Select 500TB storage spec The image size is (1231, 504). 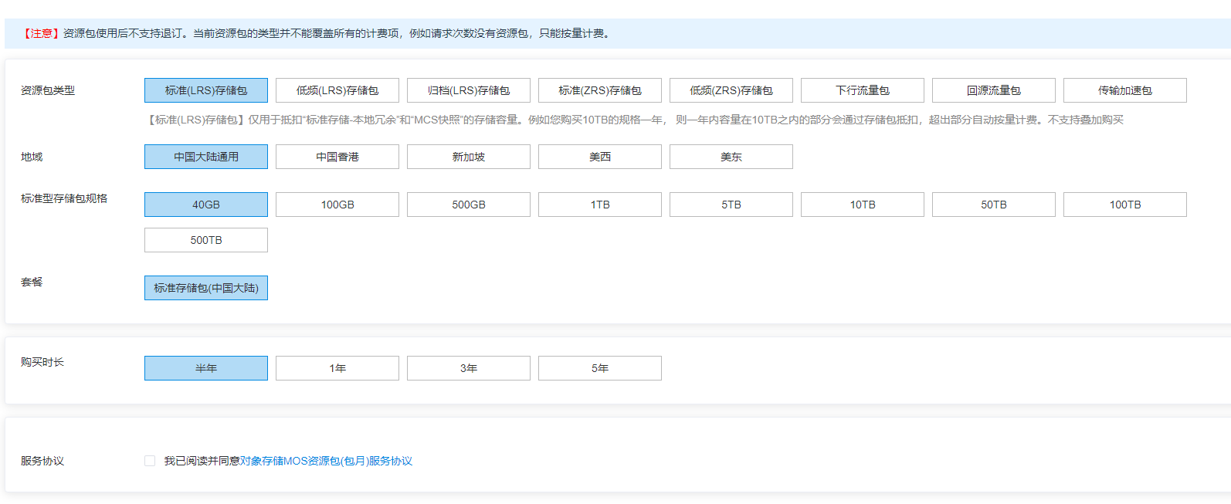point(206,240)
